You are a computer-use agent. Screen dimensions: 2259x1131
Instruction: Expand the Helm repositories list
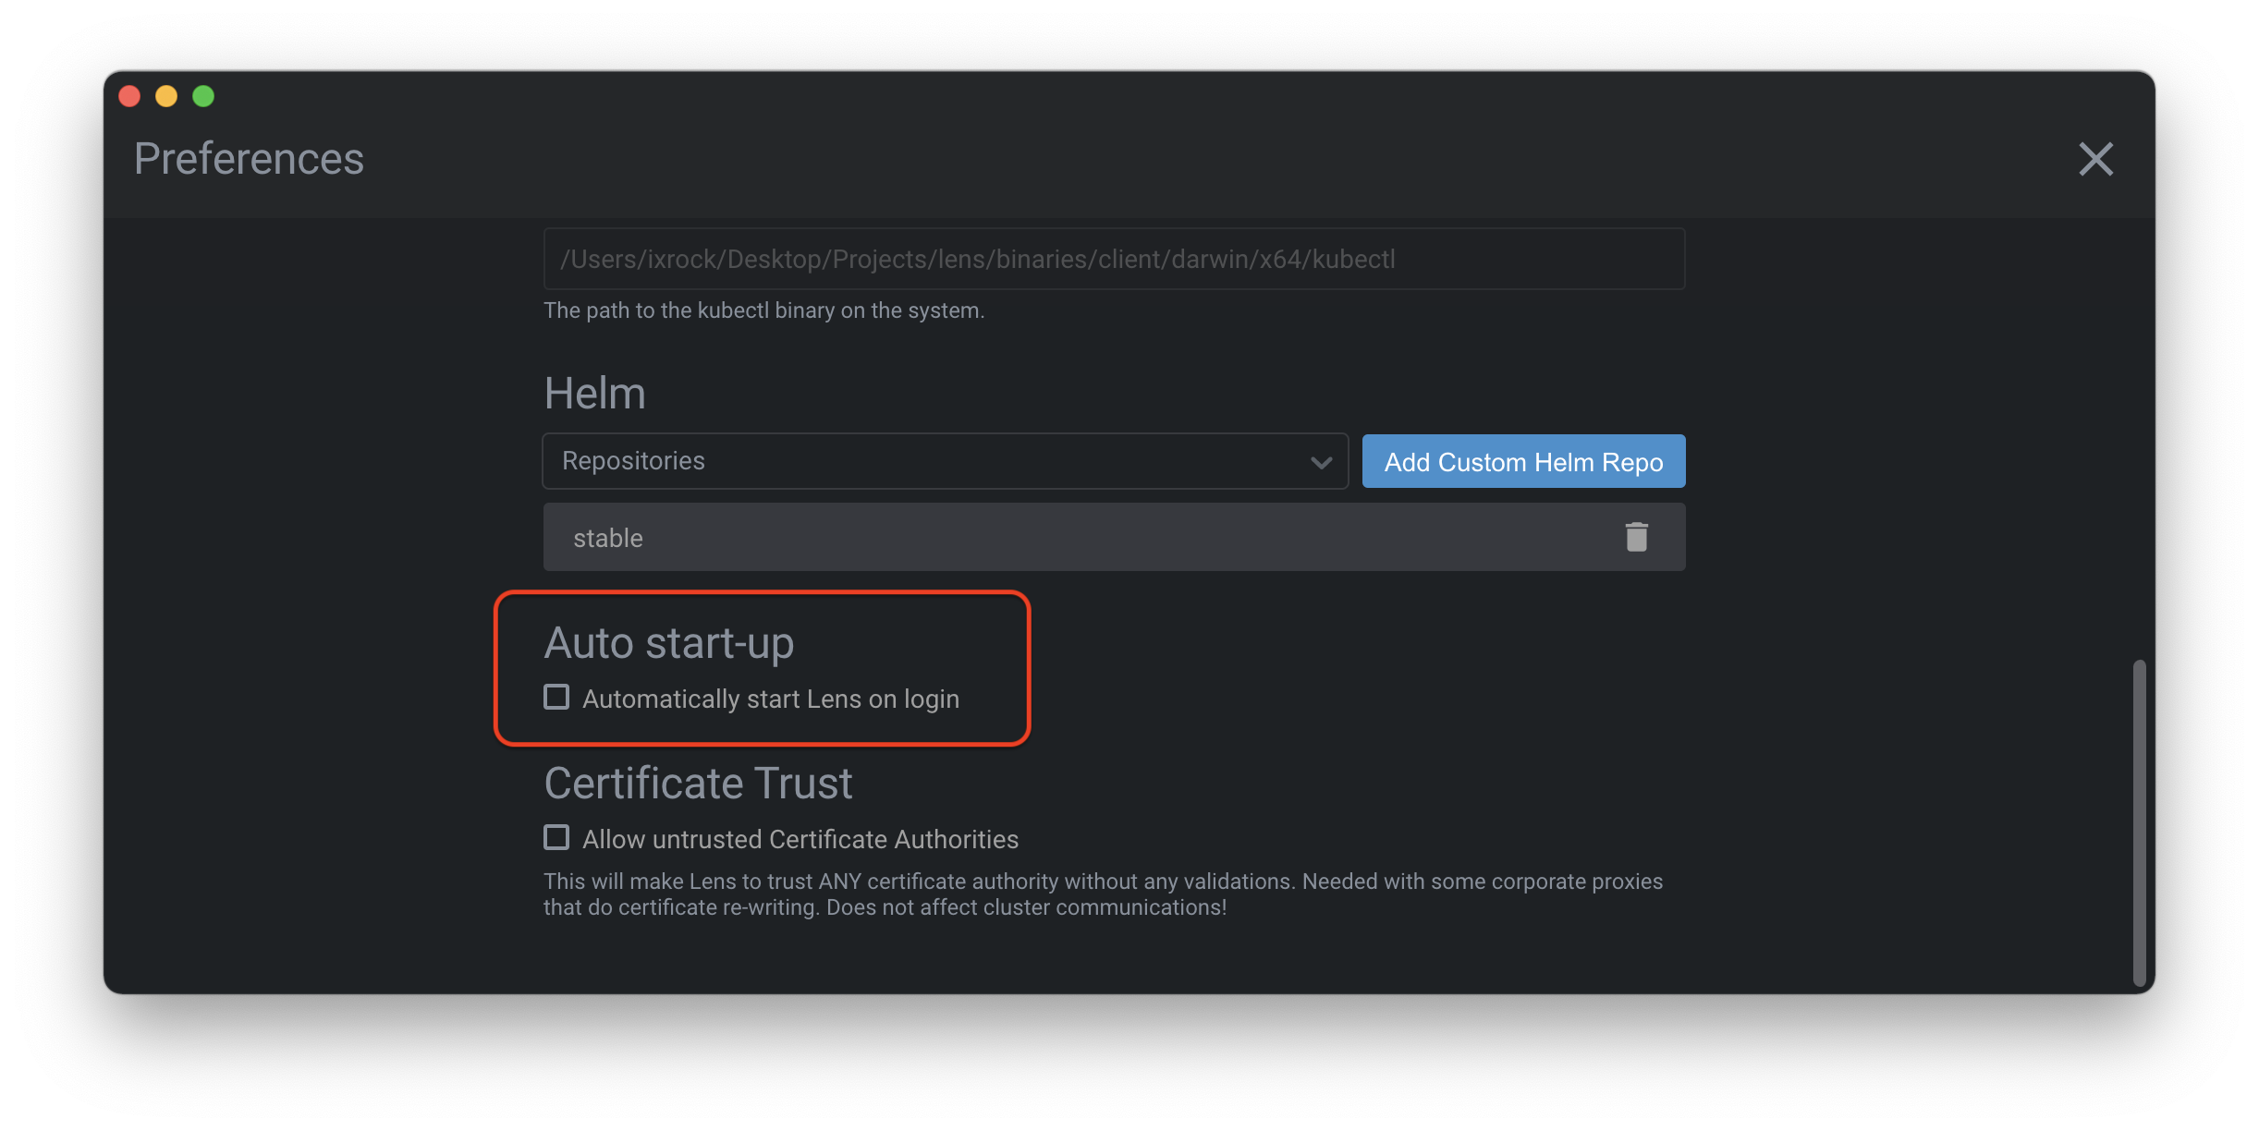(x=943, y=461)
